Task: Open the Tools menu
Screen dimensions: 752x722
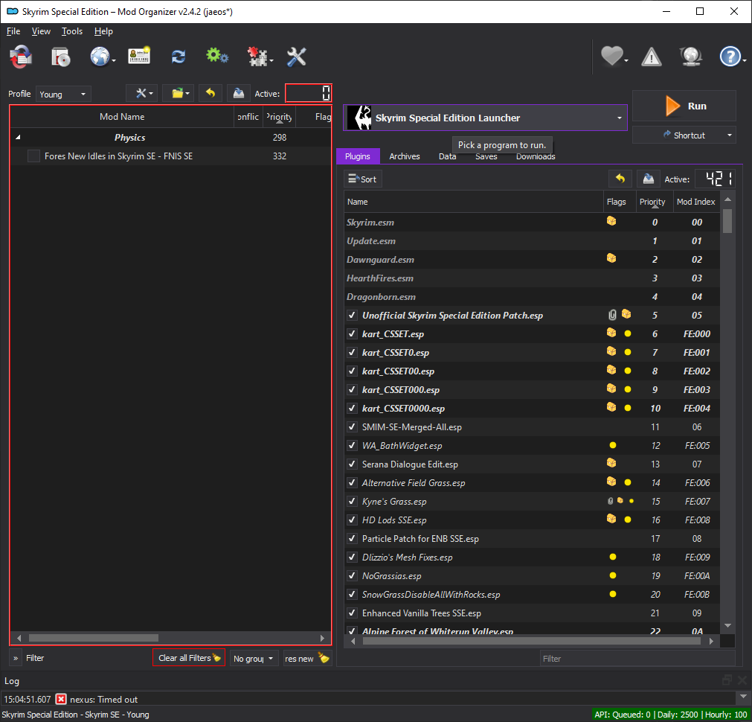Action: 72,31
